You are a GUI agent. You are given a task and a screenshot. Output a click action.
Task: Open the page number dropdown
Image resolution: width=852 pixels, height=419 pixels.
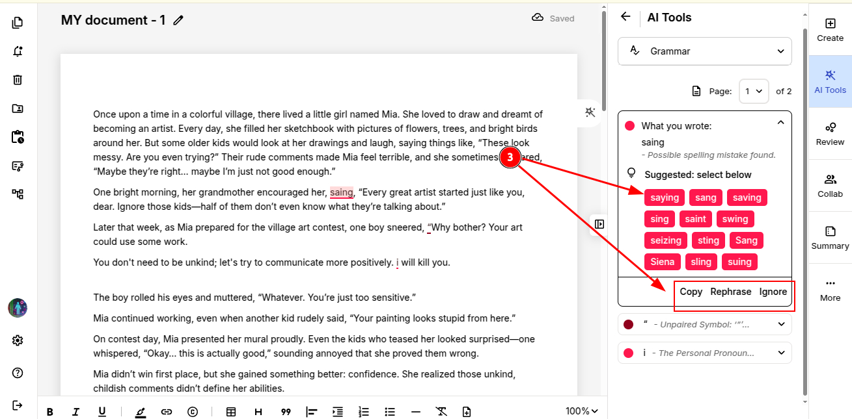click(x=754, y=92)
